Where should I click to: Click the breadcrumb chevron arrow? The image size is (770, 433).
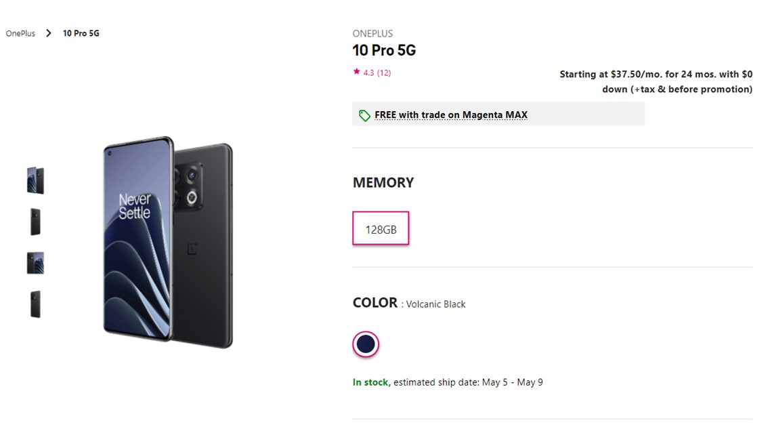pos(49,33)
